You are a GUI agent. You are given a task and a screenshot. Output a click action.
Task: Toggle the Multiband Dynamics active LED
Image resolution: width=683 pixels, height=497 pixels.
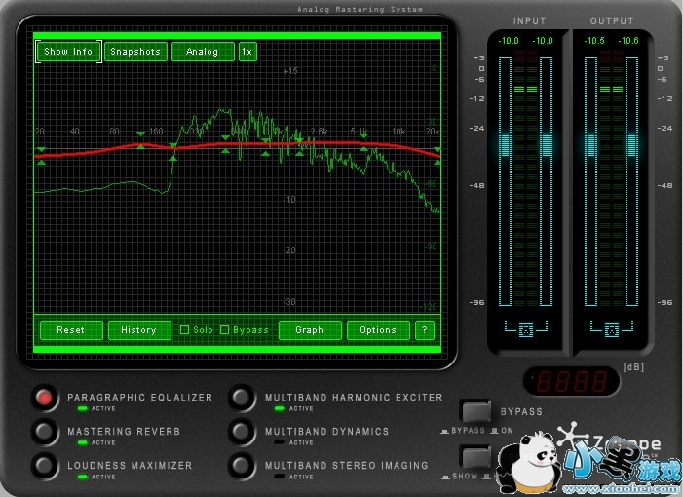pyautogui.click(x=280, y=442)
